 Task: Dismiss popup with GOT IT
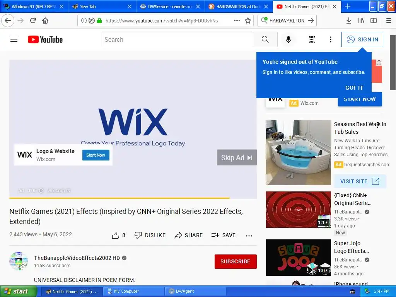click(354, 88)
